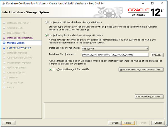The width and height of the screenshot is (168, 127).
Task: Click the Browse... button
Action: (157, 55)
